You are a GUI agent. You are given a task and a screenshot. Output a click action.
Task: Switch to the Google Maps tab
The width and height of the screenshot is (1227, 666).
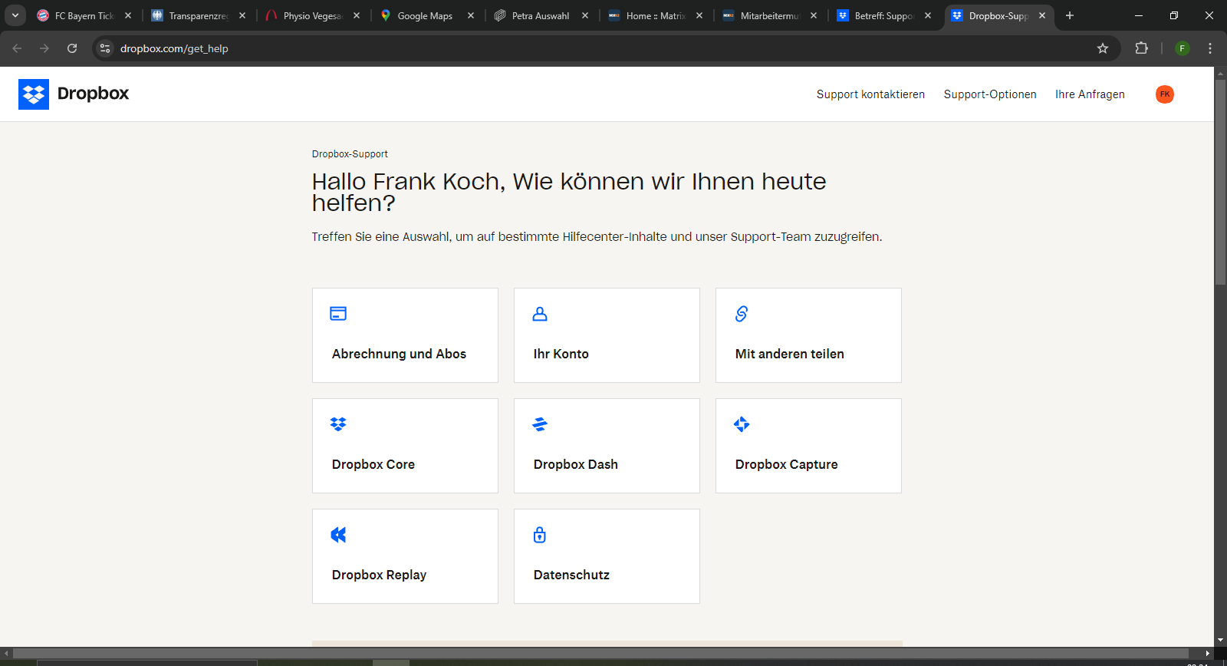[424, 16]
